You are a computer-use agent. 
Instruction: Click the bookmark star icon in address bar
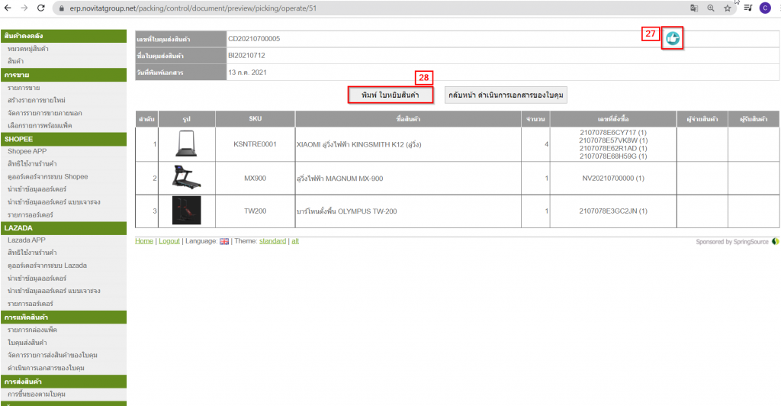click(728, 8)
